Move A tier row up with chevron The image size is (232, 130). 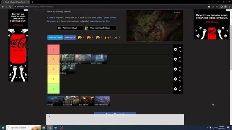click(x=180, y=57)
